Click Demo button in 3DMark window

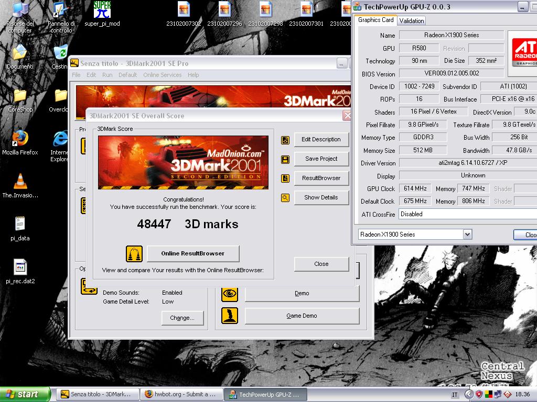pos(302,294)
